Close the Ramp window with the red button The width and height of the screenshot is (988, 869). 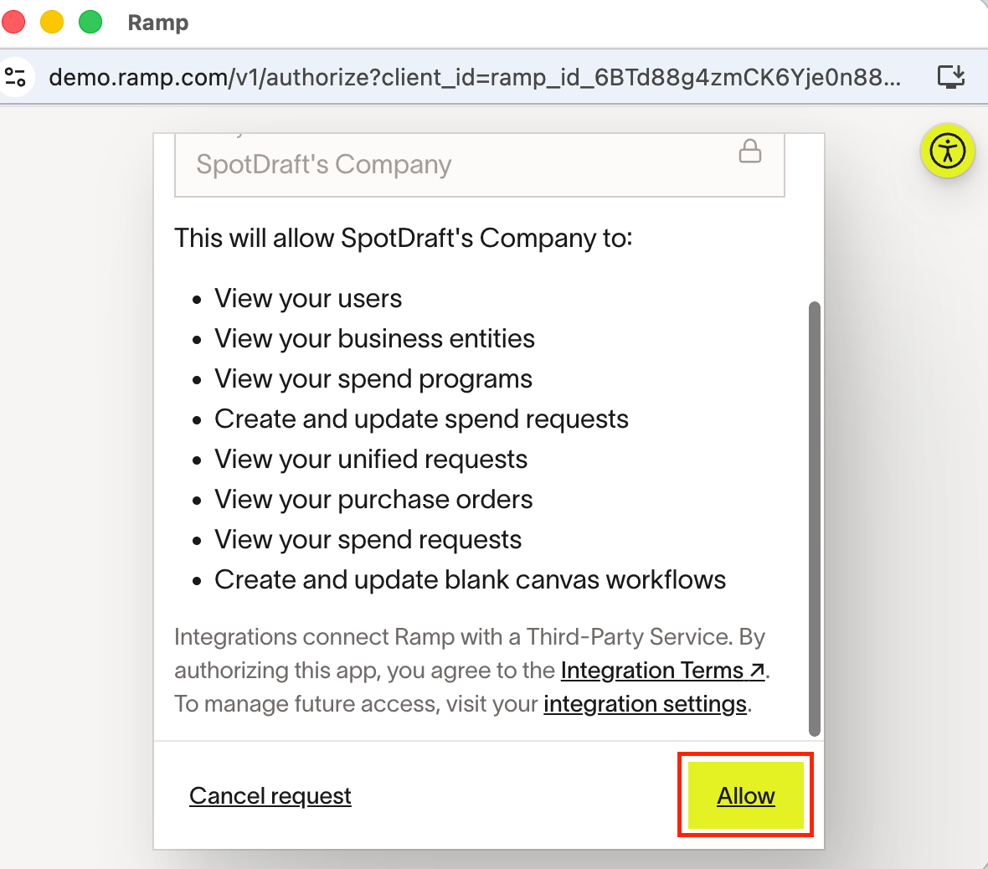tap(14, 23)
